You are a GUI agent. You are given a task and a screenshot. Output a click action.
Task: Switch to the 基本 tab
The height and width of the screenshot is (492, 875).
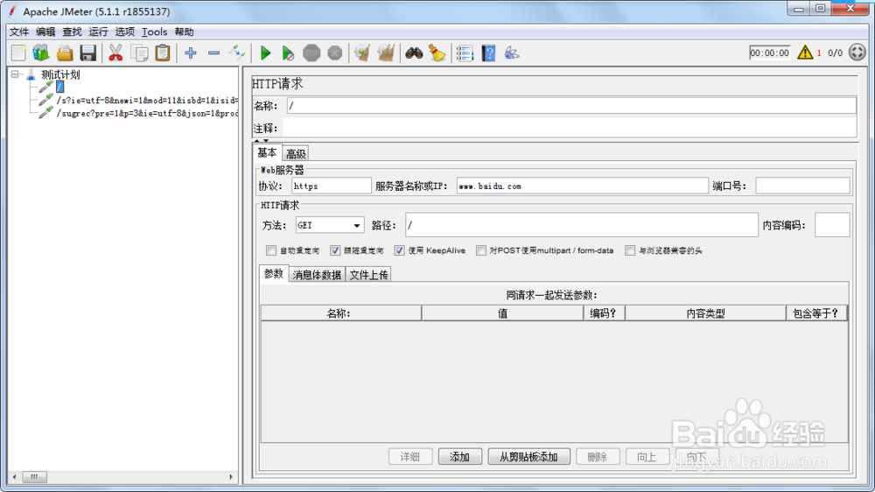(267, 153)
